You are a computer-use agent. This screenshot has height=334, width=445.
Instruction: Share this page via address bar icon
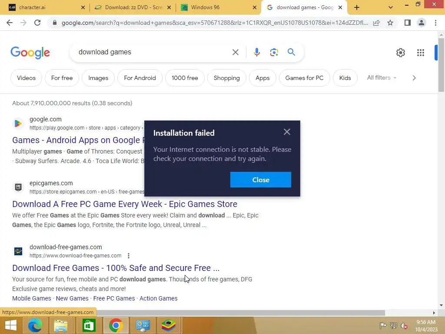click(x=376, y=23)
